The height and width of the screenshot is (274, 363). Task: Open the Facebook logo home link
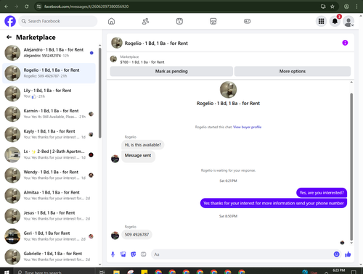(x=10, y=21)
